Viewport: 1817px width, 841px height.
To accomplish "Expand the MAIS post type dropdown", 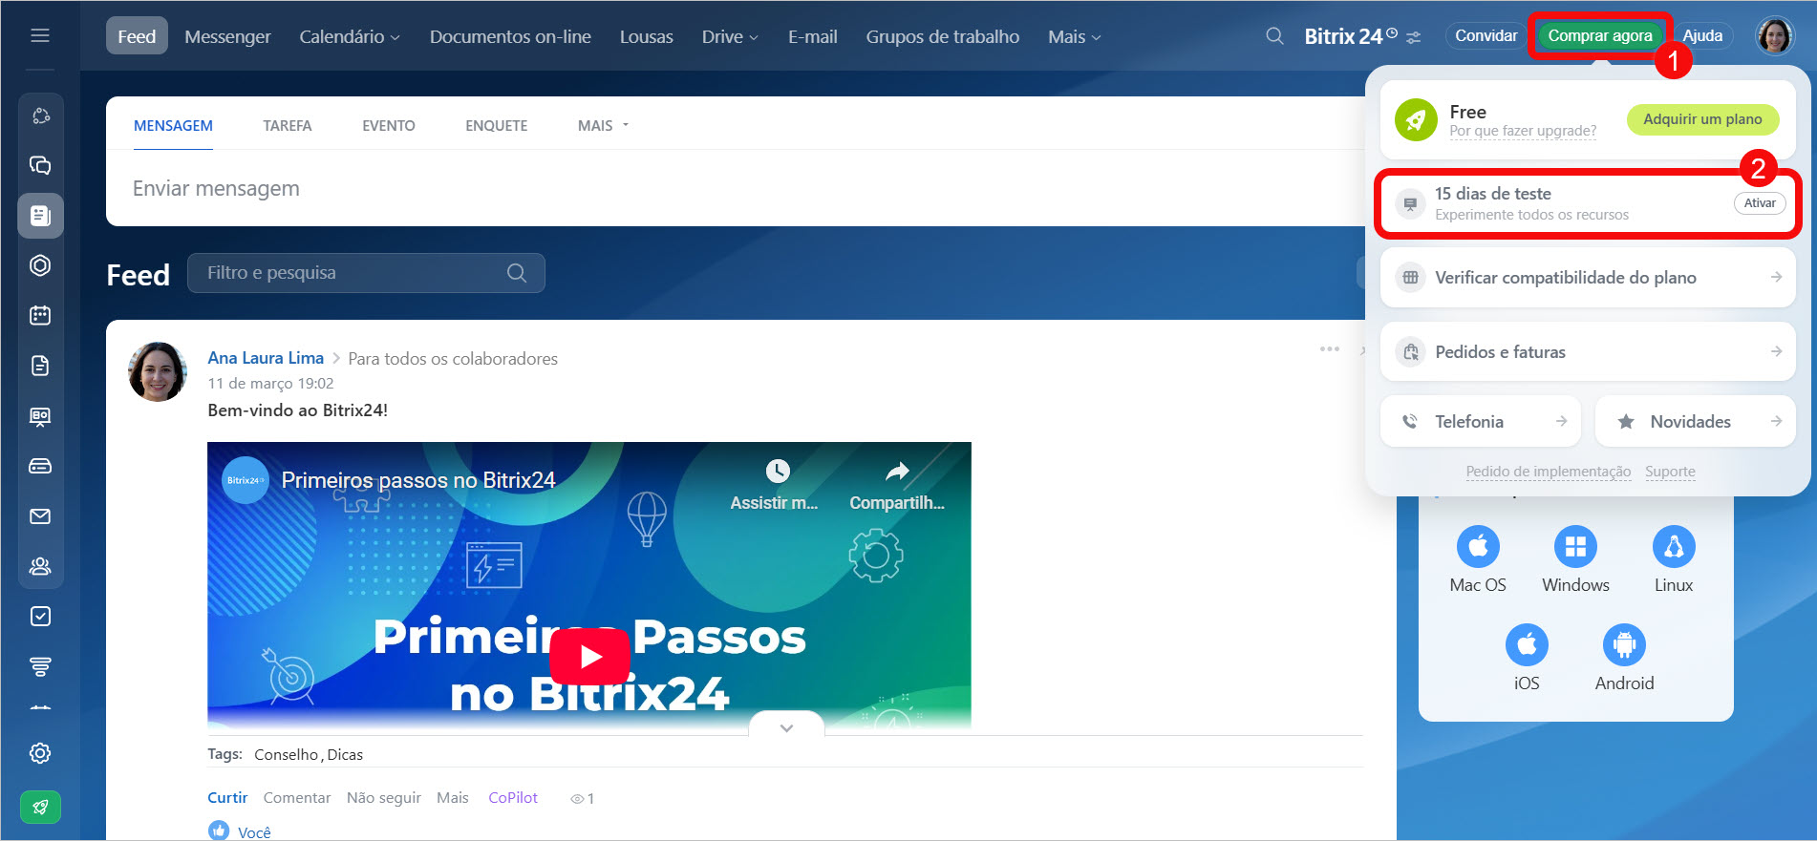I will click(x=603, y=125).
